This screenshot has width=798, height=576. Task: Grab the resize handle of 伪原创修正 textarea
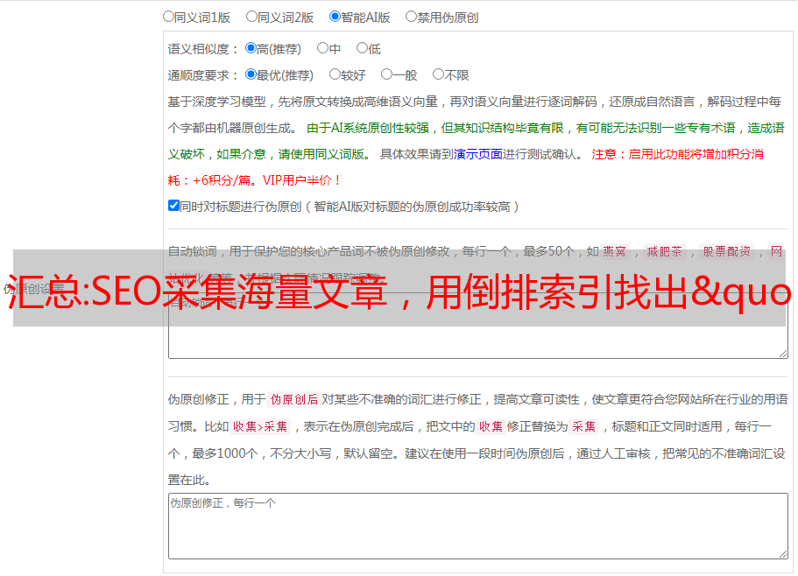pyautogui.click(x=783, y=554)
